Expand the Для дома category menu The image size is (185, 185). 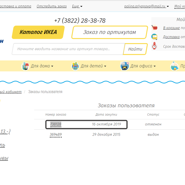click(42, 66)
